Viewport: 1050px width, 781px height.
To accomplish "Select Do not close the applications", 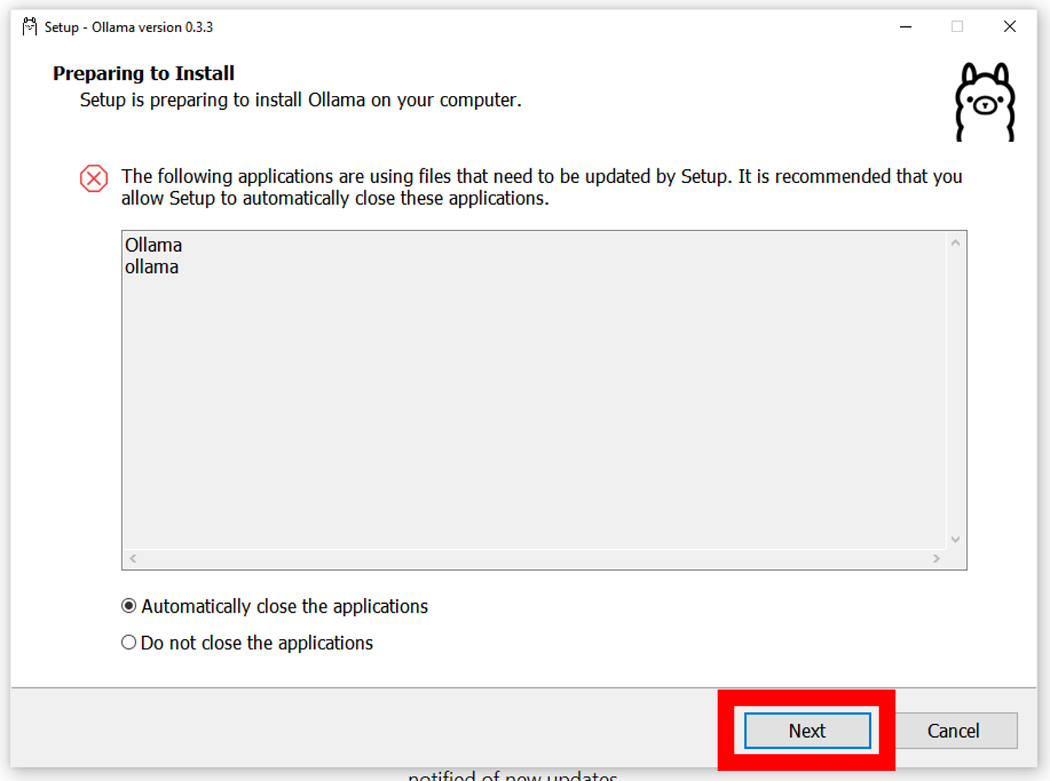I will click(247, 643).
